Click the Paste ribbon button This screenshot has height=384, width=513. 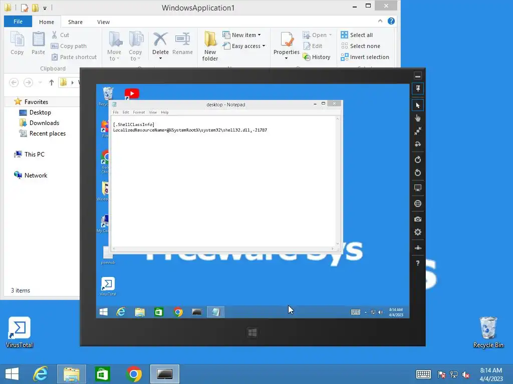pos(38,43)
